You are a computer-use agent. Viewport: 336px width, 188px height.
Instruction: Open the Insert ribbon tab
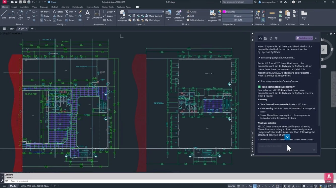(14, 7)
